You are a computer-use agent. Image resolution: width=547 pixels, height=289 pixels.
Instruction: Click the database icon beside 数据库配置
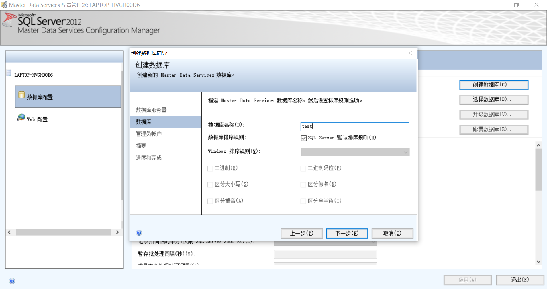21,95
